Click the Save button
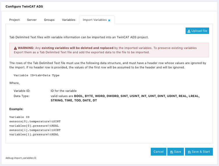 [175, 152]
